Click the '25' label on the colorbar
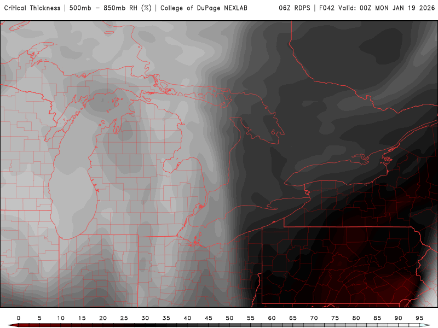 click(x=124, y=318)
